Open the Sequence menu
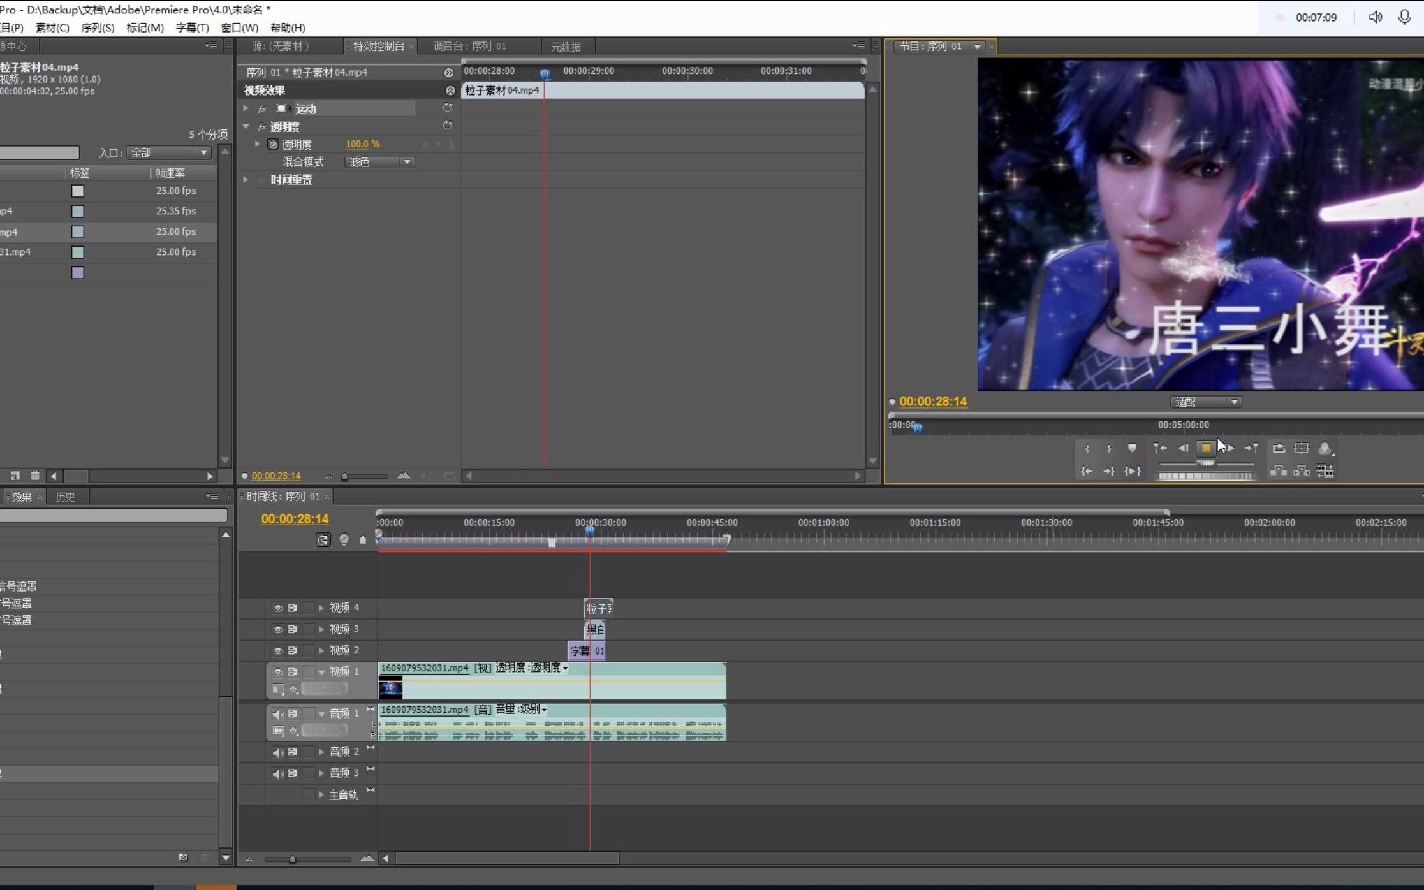 coord(97,27)
